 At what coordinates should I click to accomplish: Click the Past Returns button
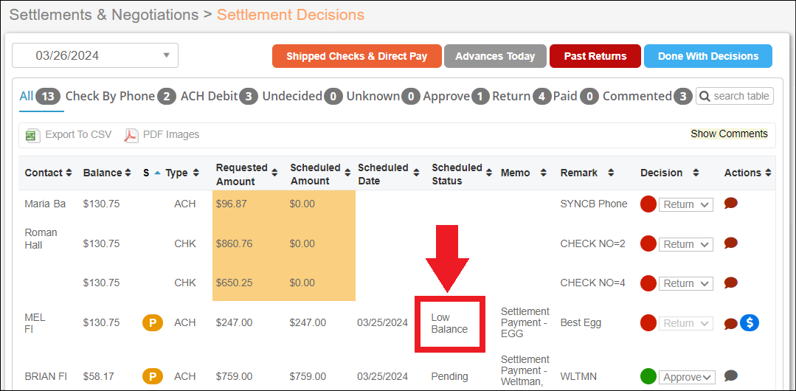click(x=595, y=56)
